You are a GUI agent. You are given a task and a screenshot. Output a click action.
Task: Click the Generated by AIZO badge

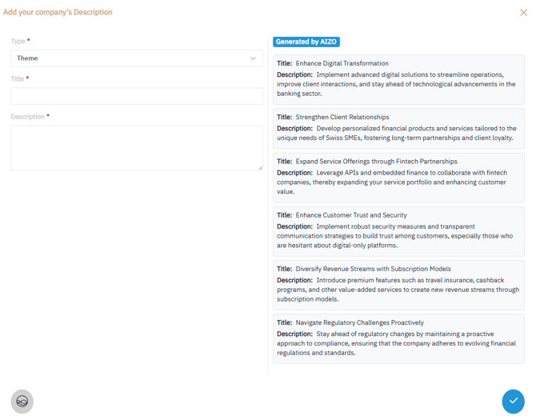(x=306, y=42)
